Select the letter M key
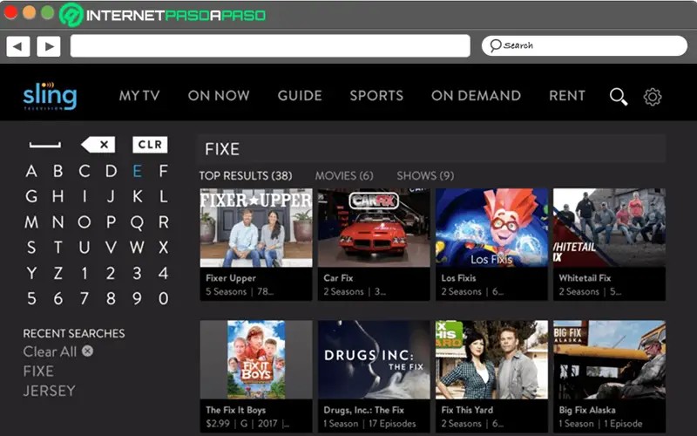The image size is (697, 436). pos(31,222)
